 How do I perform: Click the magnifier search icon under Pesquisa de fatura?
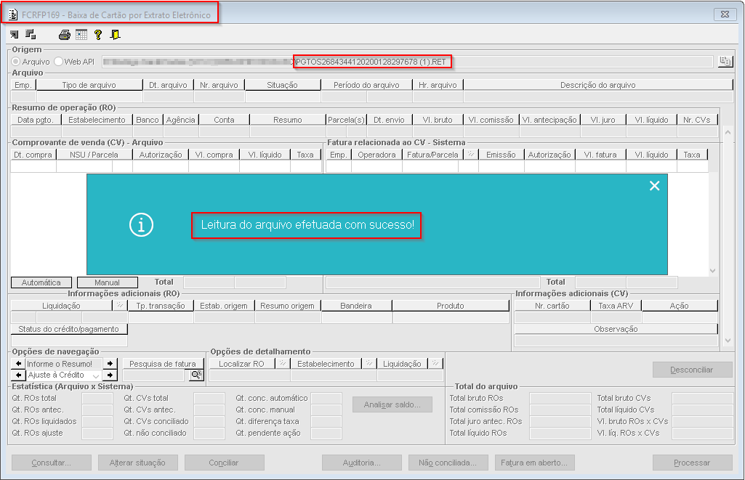(x=196, y=375)
